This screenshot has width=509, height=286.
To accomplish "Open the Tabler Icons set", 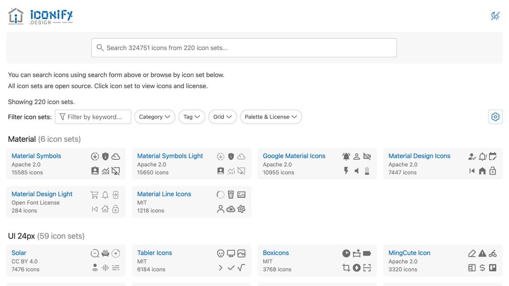I will (x=154, y=253).
